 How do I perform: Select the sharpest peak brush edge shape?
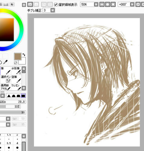tap(9, 96)
